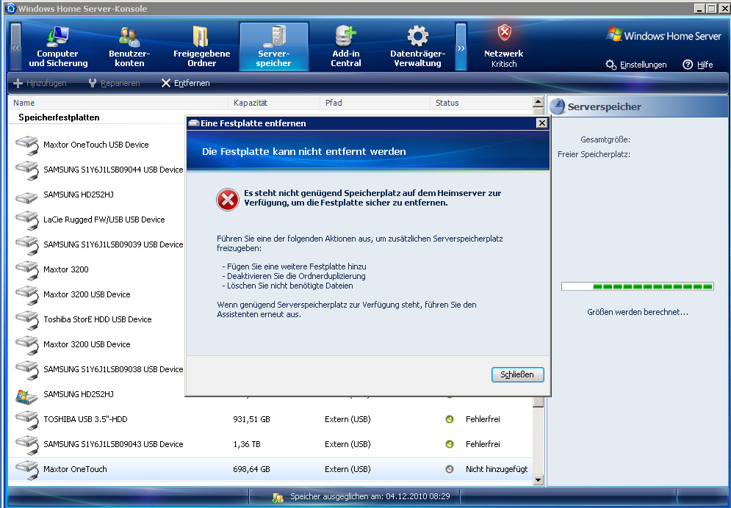Click the Reparieren toolbar button
This screenshot has width=731, height=508.
tap(114, 84)
